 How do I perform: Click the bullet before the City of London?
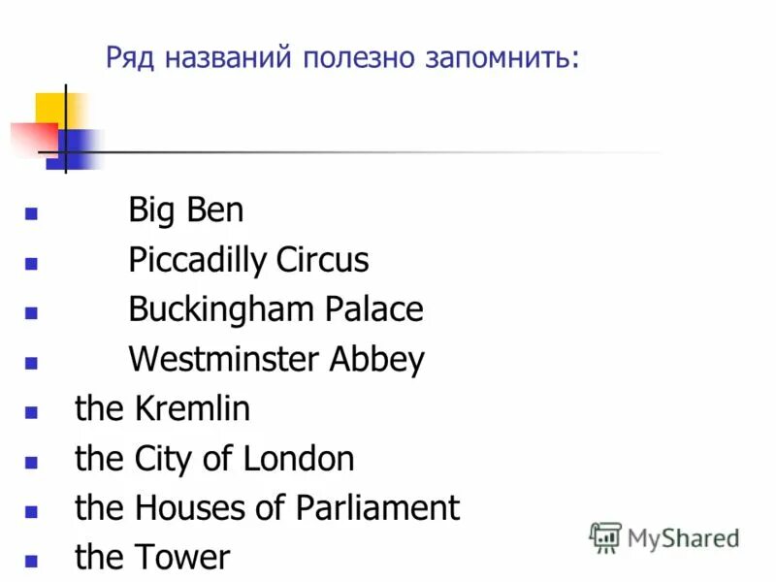pyautogui.click(x=31, y=463)
